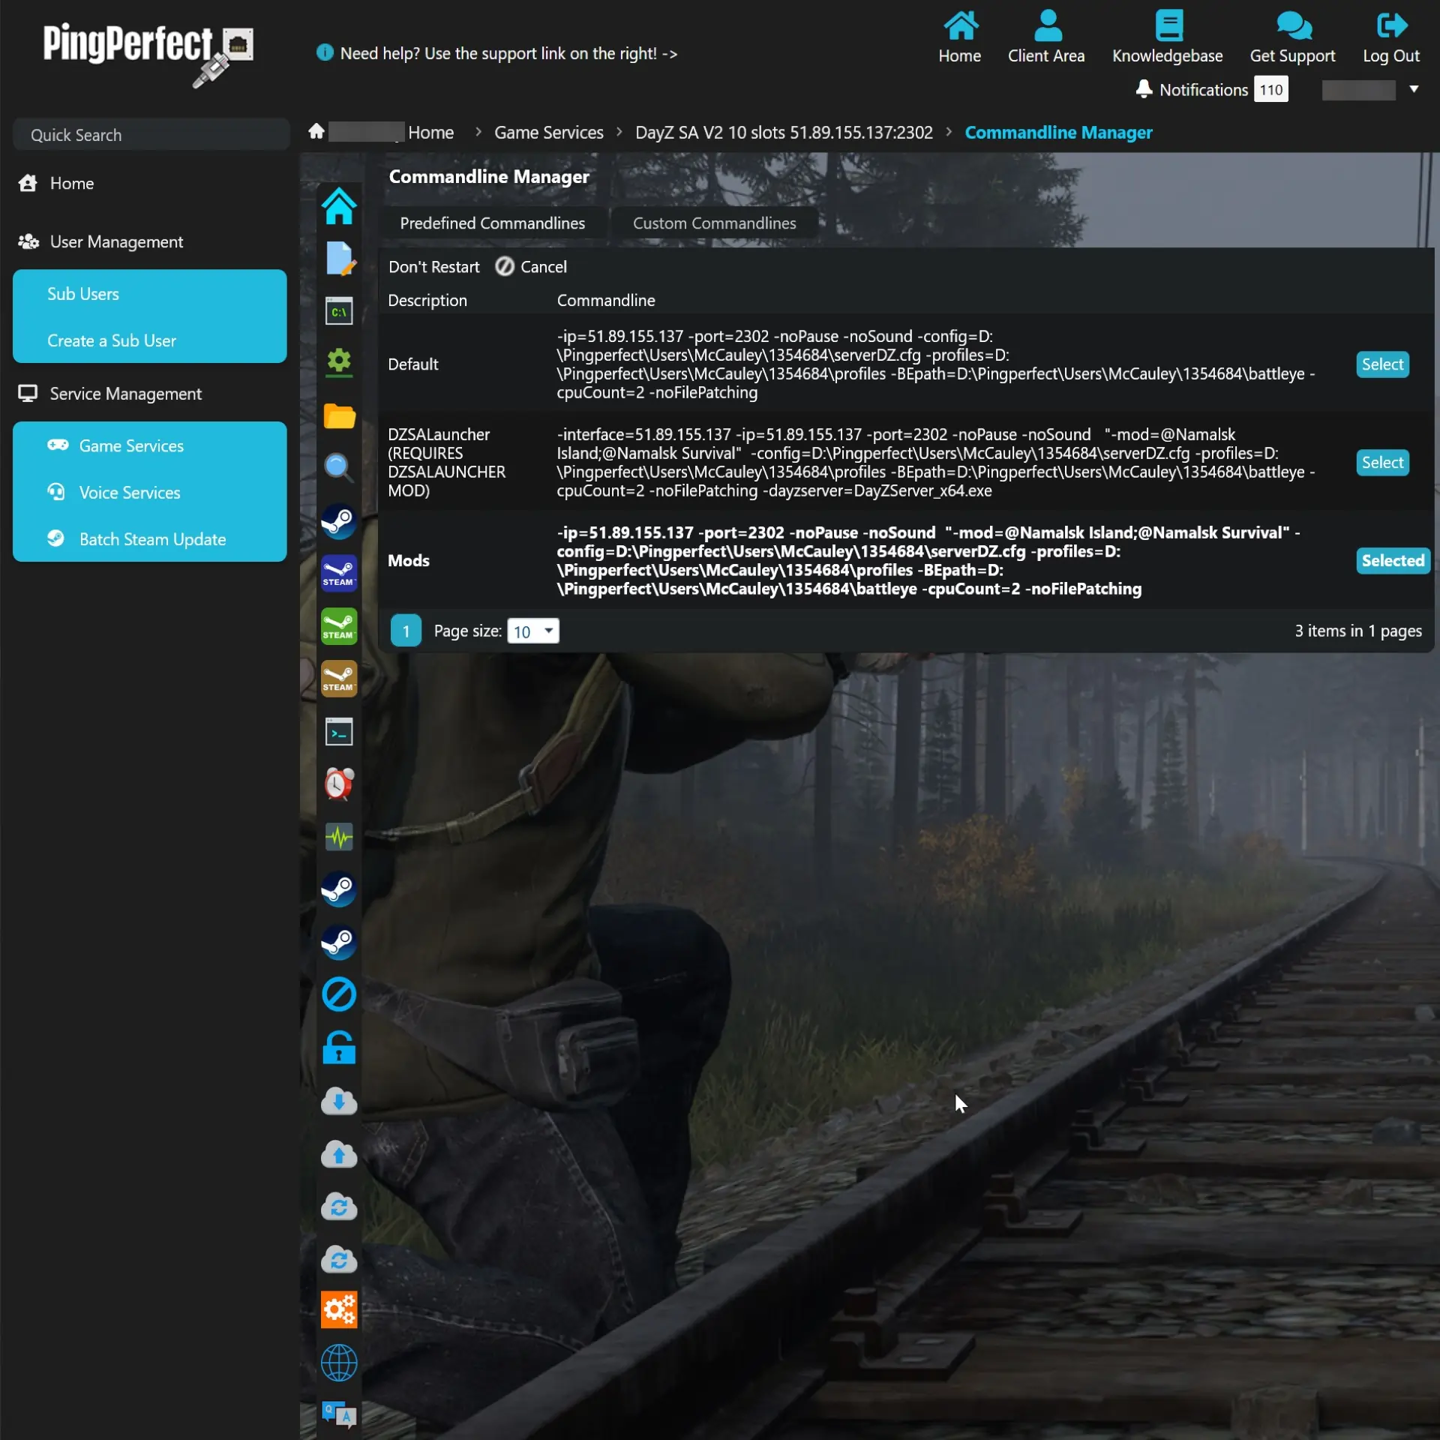This screenshot has width=1440, height=1440.
Task: Open the Knowledgebase link
Action: click(1167, 37)
